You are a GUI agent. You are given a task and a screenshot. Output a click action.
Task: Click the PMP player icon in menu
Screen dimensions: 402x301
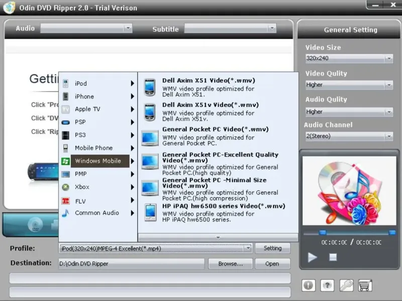pos(66,174)
